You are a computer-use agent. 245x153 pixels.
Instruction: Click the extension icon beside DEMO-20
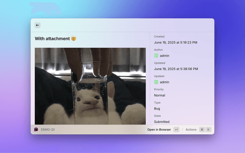coord(36,130)
